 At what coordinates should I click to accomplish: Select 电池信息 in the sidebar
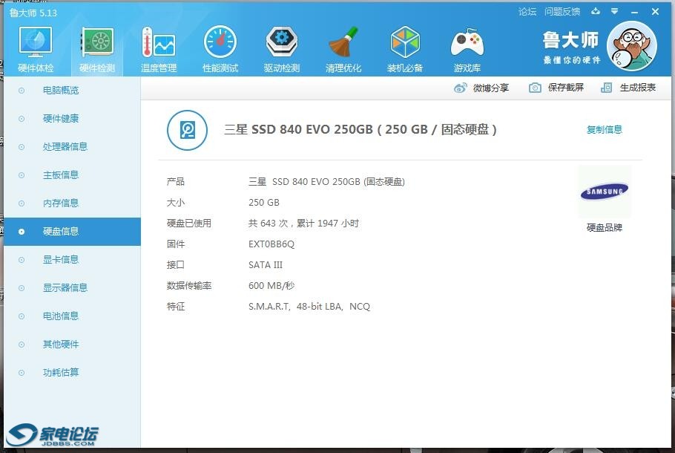click(x=73, y=316)
